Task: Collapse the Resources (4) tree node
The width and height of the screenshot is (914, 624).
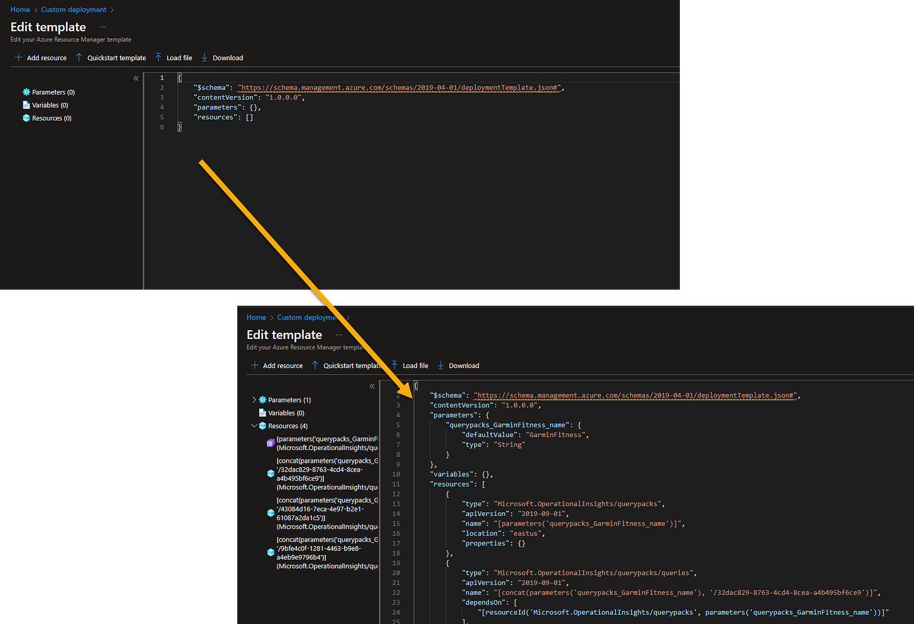Action: (254, 426)
